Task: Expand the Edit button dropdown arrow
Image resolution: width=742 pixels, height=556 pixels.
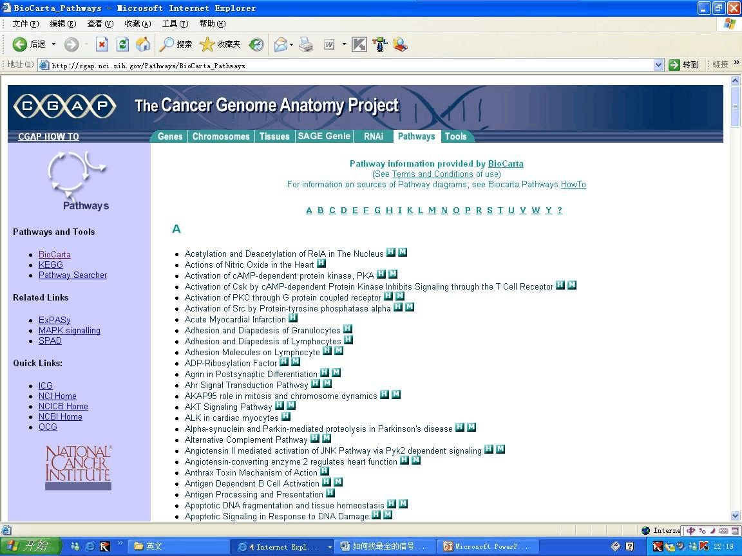Action: click(x=344, y=44)
